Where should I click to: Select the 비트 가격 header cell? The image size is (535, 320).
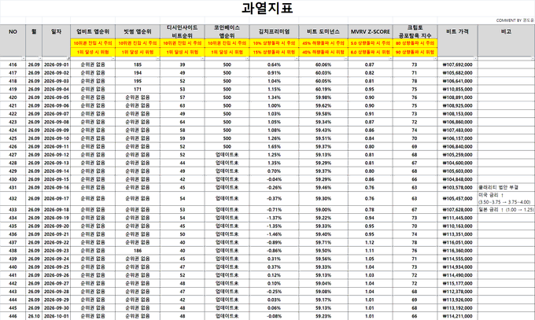[458, 40]
